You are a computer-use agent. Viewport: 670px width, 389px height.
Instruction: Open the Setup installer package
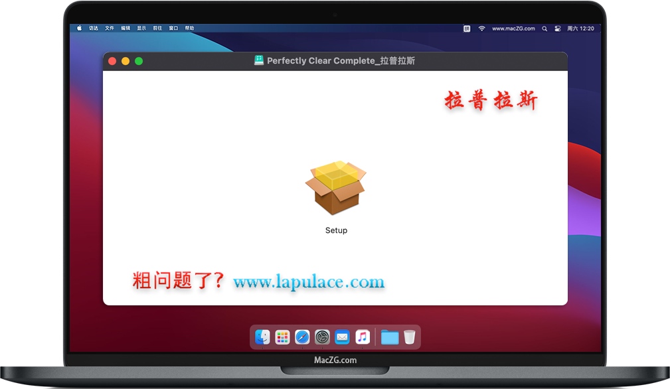point(336,189)
